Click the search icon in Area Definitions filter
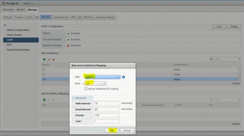244x136 pixels. tap(212, 59)
